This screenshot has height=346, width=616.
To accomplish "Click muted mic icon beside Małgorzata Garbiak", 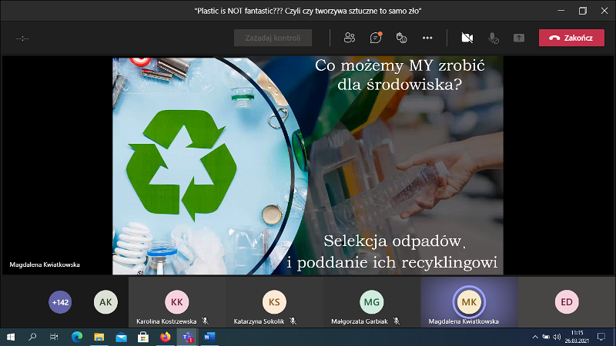I will point(397,321).
